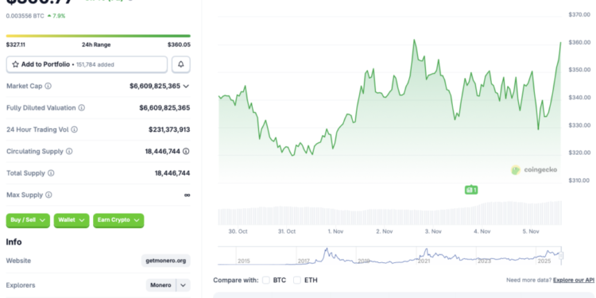
Task: Click the $327.11 range low value
Action: (x=16, y=45)
